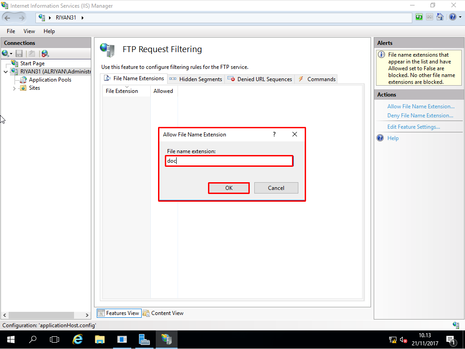Sort by Allowed column header
The width and height of the screenshot is (465, 349).
pos(163,91)
